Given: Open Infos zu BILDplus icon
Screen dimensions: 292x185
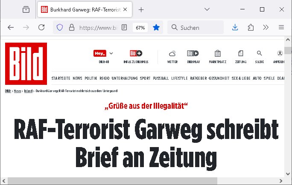Looking at the screenshot, I should click(136, 53).
